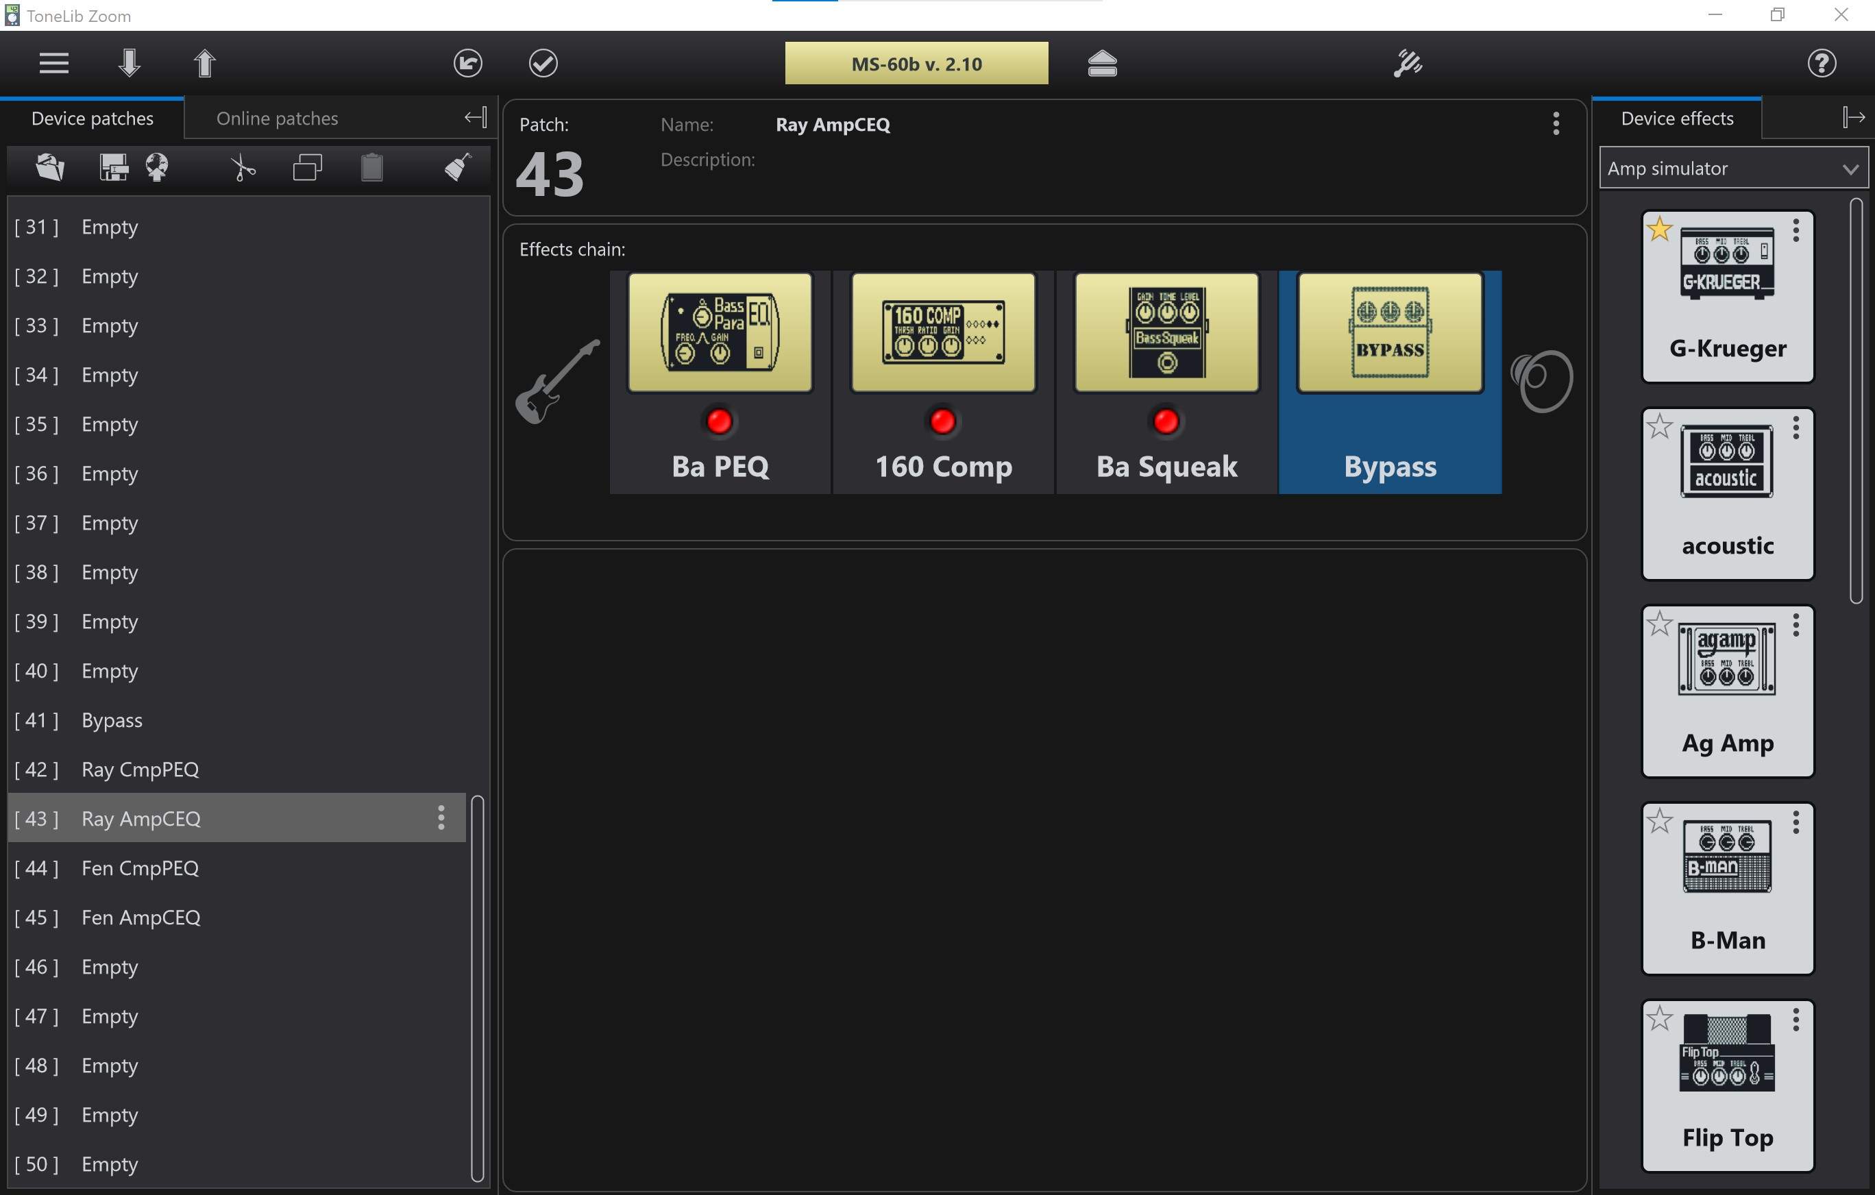
Task: Click the MS-60b v. 2.10 device button
Action: (916, 63)
